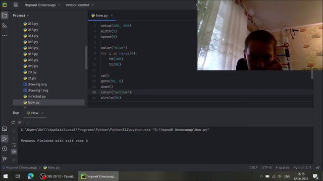Open Microsoft Edge from taskbar

click(30, 176)
